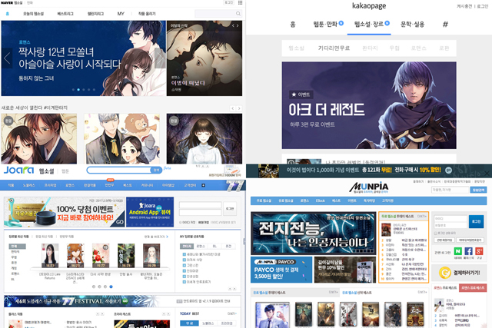Open the 아크 더 레전드 event banner
The width and height of the screenshot is (492, 328).
tap(369, 105)
